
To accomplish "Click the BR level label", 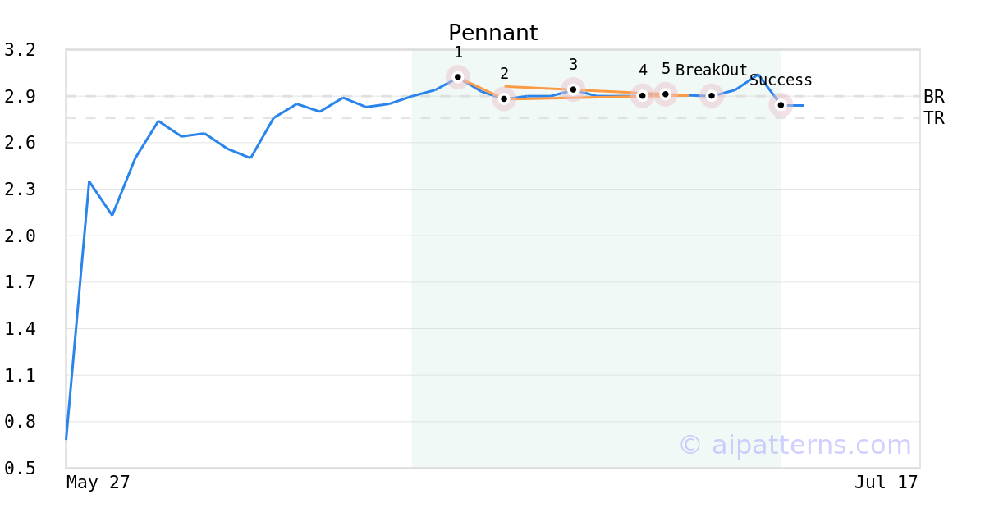I will click(934, 97).
